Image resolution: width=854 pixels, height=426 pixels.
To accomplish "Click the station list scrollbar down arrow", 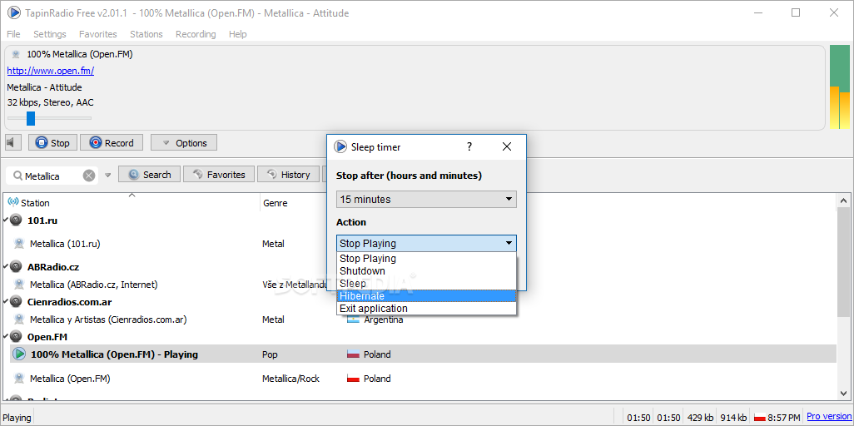I will click(843, 394).
